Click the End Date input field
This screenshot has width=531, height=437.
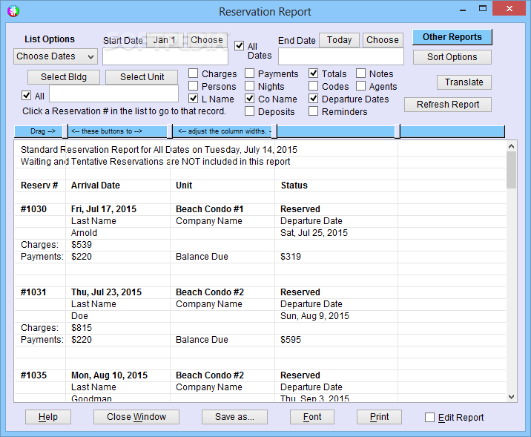[x=341, y=56]
